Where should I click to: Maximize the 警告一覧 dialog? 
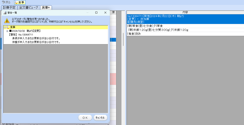96,12
